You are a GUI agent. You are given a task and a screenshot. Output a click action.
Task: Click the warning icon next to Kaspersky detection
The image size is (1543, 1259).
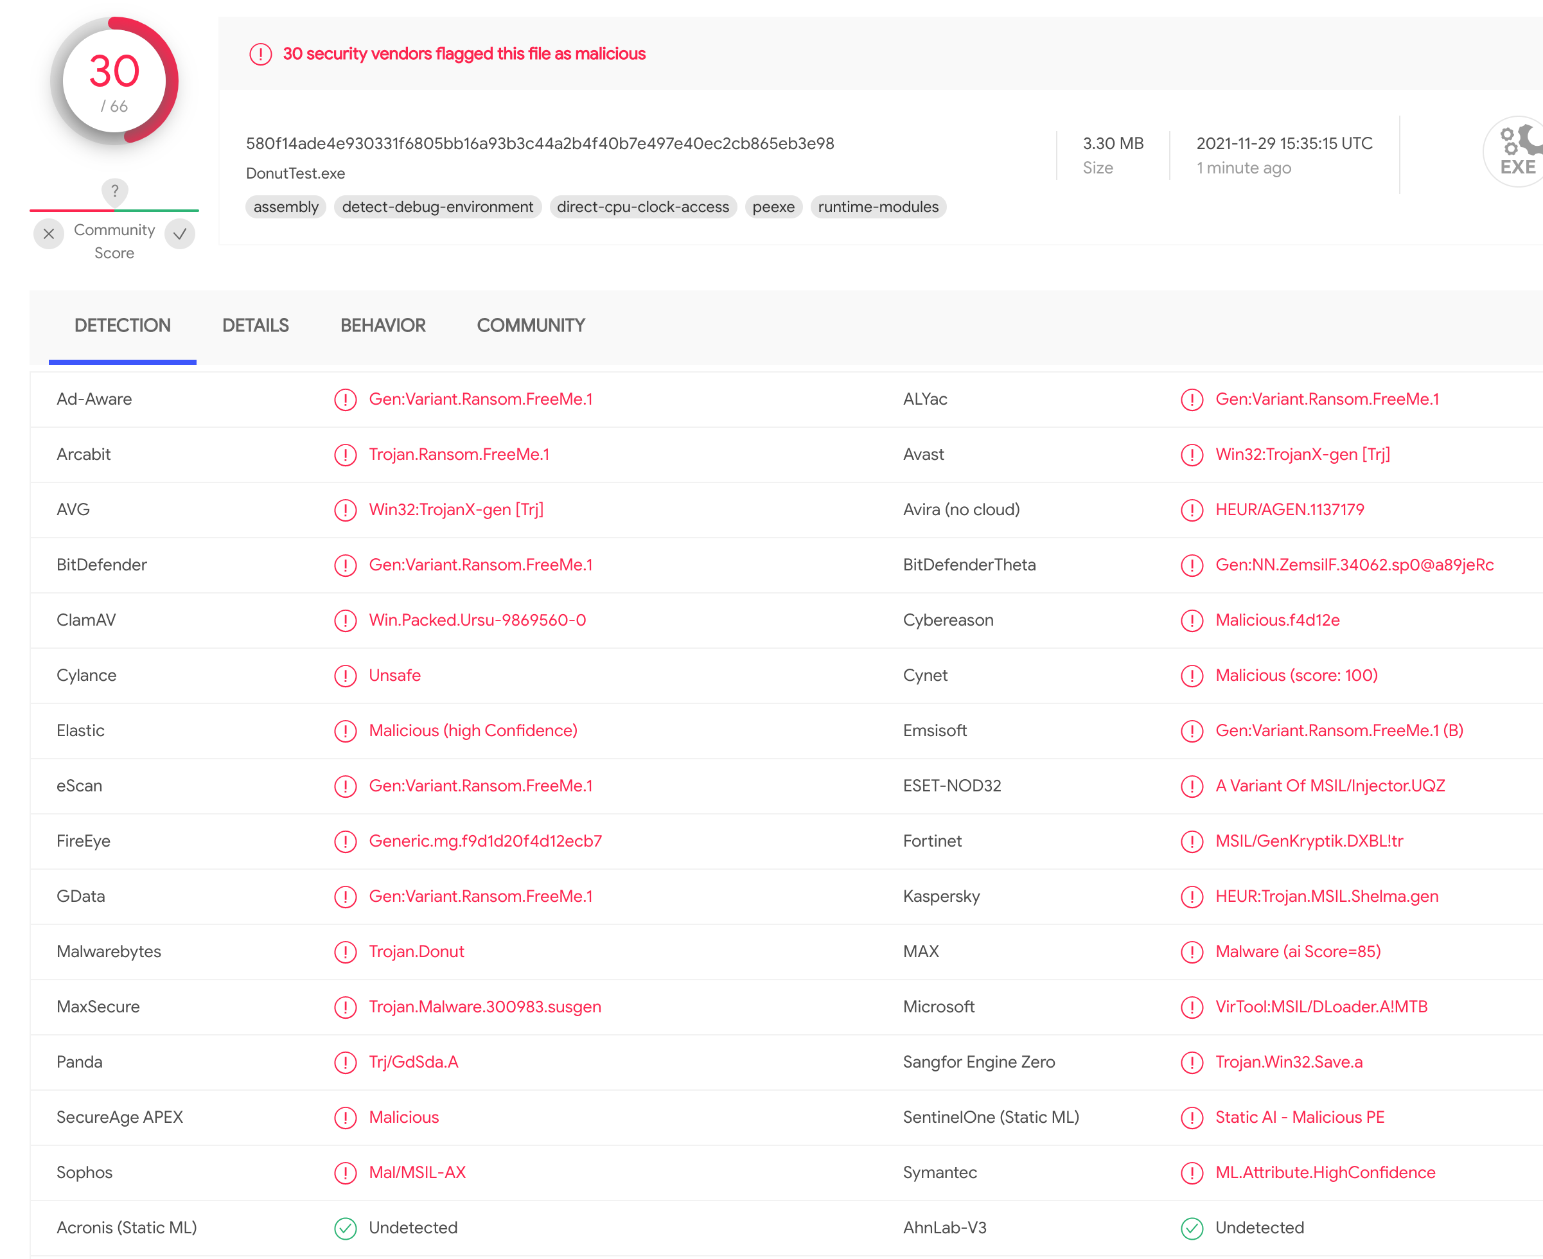[1192, 896]
